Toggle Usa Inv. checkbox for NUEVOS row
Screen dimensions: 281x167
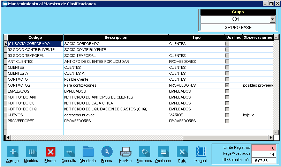(x=227, y=115)
